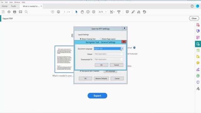This screenshot has width=201, height=113.
Task: Click the PDF document page thumbnail
Action: coord(64,59)
